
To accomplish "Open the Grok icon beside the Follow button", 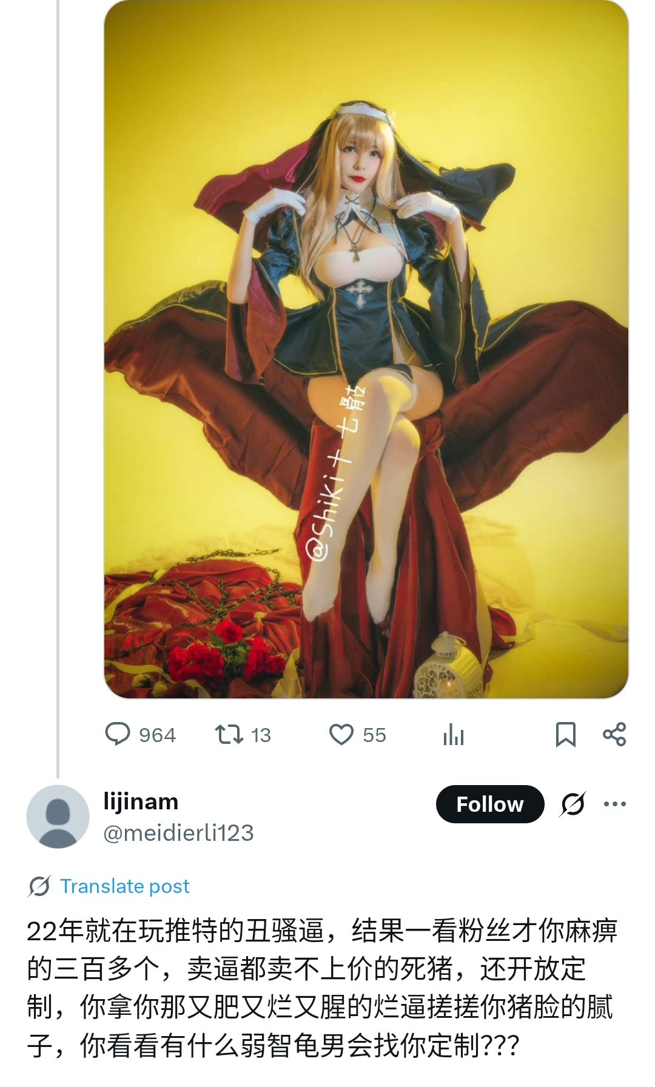I will [x=573, y=804].
